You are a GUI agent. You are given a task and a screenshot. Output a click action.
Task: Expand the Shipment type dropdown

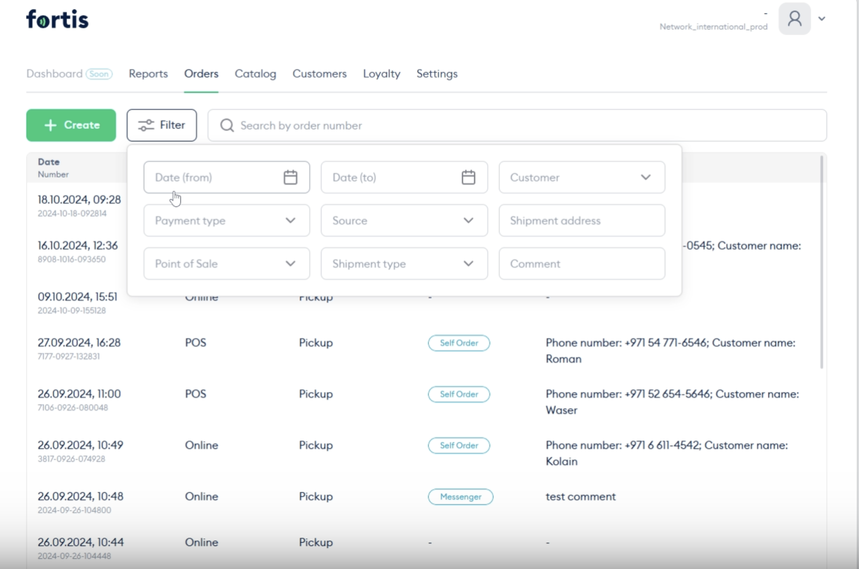(x=404, y=264)
